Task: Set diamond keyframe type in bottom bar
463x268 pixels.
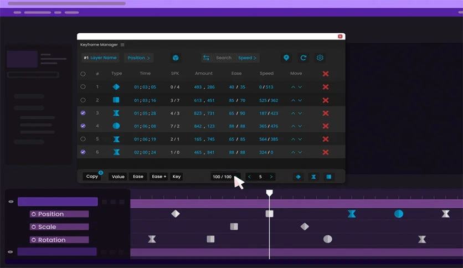Action: tap(298, 177)
